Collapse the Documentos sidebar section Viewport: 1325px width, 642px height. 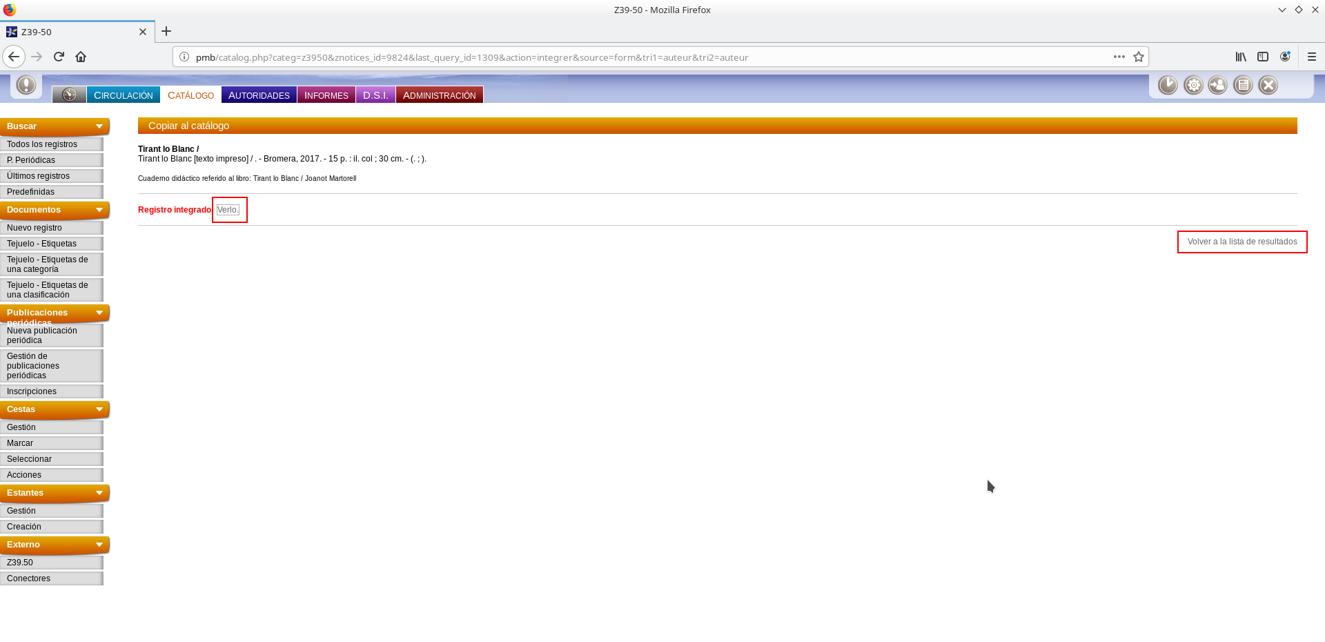(x=99, y=210)
